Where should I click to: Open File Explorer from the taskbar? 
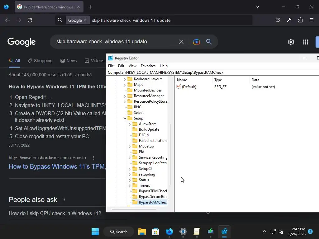coord(142,232)
